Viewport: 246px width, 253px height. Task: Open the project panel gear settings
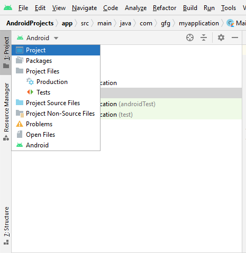221,38
